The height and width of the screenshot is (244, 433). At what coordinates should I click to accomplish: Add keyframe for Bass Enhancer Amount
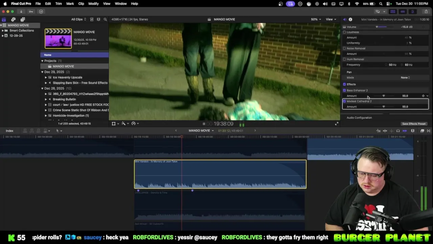(x=423, y=96)
